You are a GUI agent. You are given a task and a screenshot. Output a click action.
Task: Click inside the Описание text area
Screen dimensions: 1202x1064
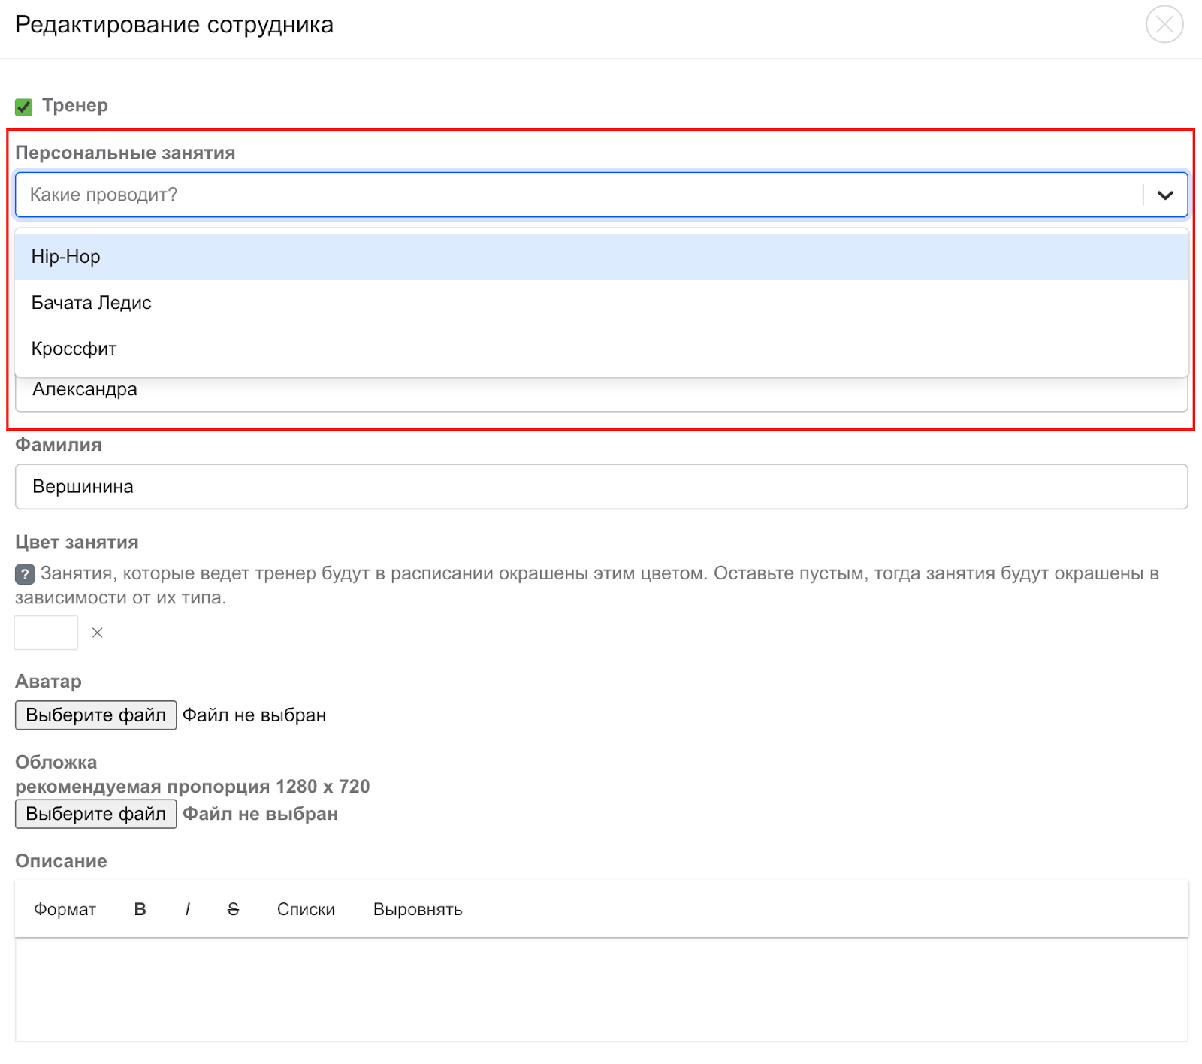(601, 989)
